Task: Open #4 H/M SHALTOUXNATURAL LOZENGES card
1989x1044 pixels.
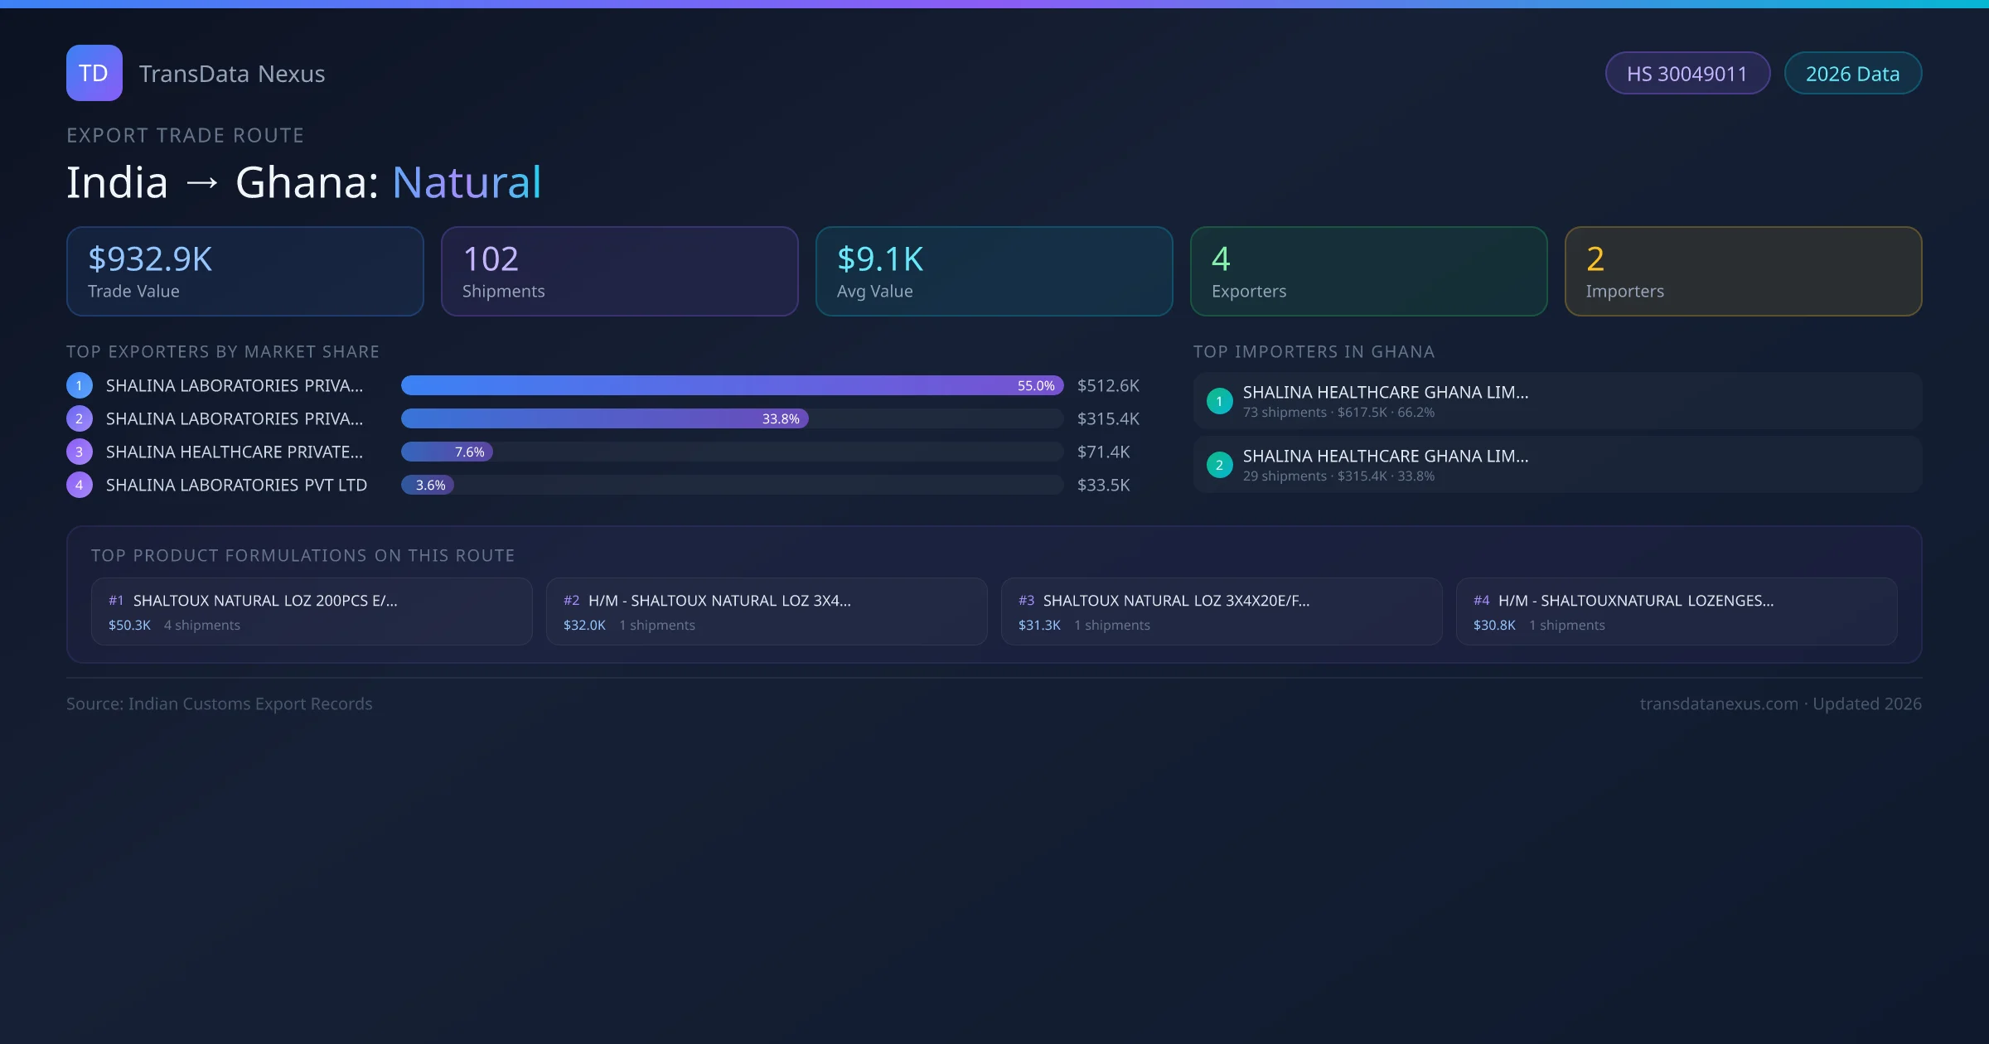Action: (x=1676, y=611)
